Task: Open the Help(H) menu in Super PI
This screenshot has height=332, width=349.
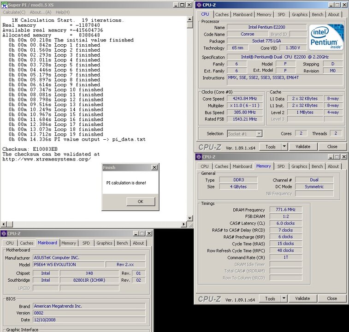Action: point(63,12)
